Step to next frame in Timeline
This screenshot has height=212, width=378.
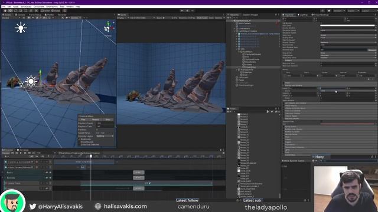(x=25, y=153)
